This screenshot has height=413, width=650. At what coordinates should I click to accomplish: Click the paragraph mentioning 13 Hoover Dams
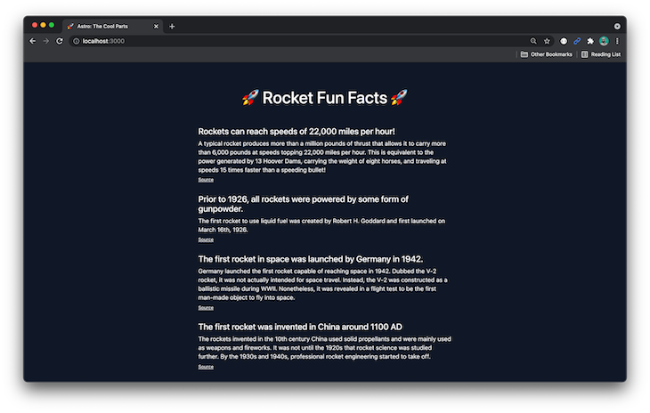[322, 157]
